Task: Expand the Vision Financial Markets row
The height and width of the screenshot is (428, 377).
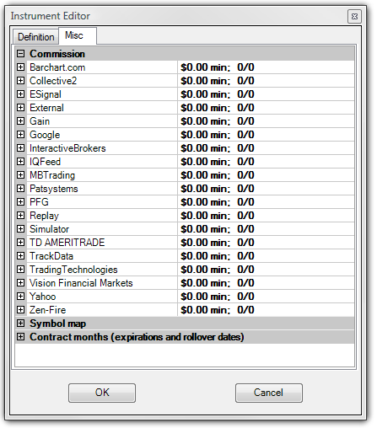Action: click(20, 282)
